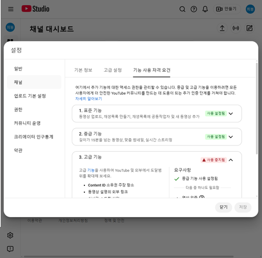Image resolution: width=262 pixels, height=258 pixels.
Task: Click the 사용 중지됨 status badge
Action: [x=214, y=160]
